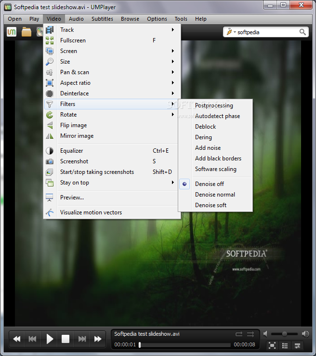This screenshot has width=316, height=356.
Task: Select Denoise off radio option
Action: 215,184
